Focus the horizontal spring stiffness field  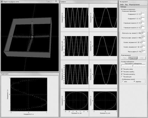143,33
